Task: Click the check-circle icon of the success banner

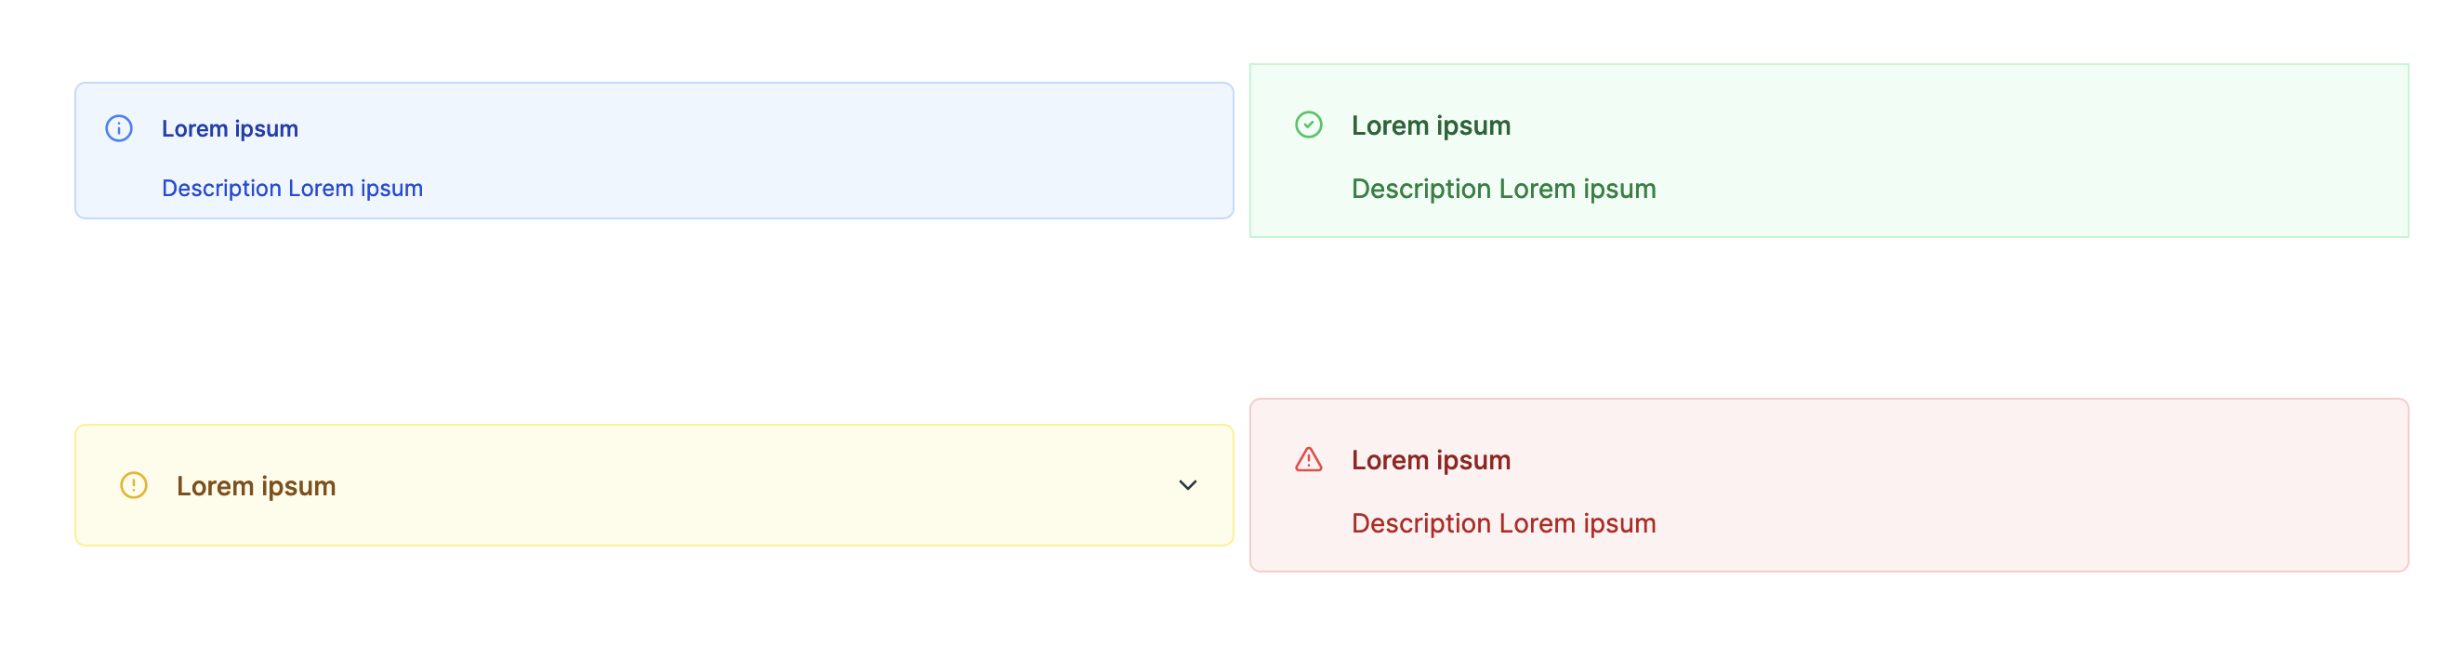Action: coord(1310,125)
